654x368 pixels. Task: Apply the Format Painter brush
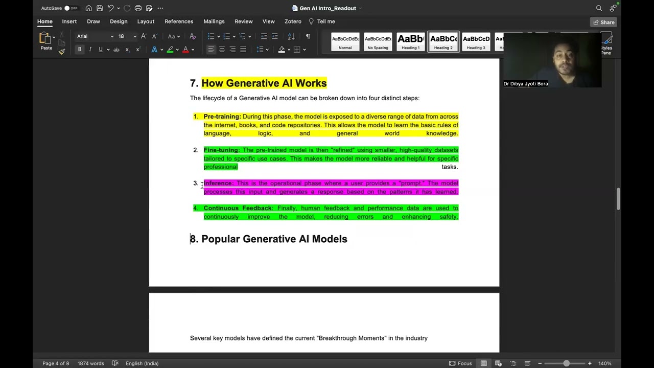61,52
